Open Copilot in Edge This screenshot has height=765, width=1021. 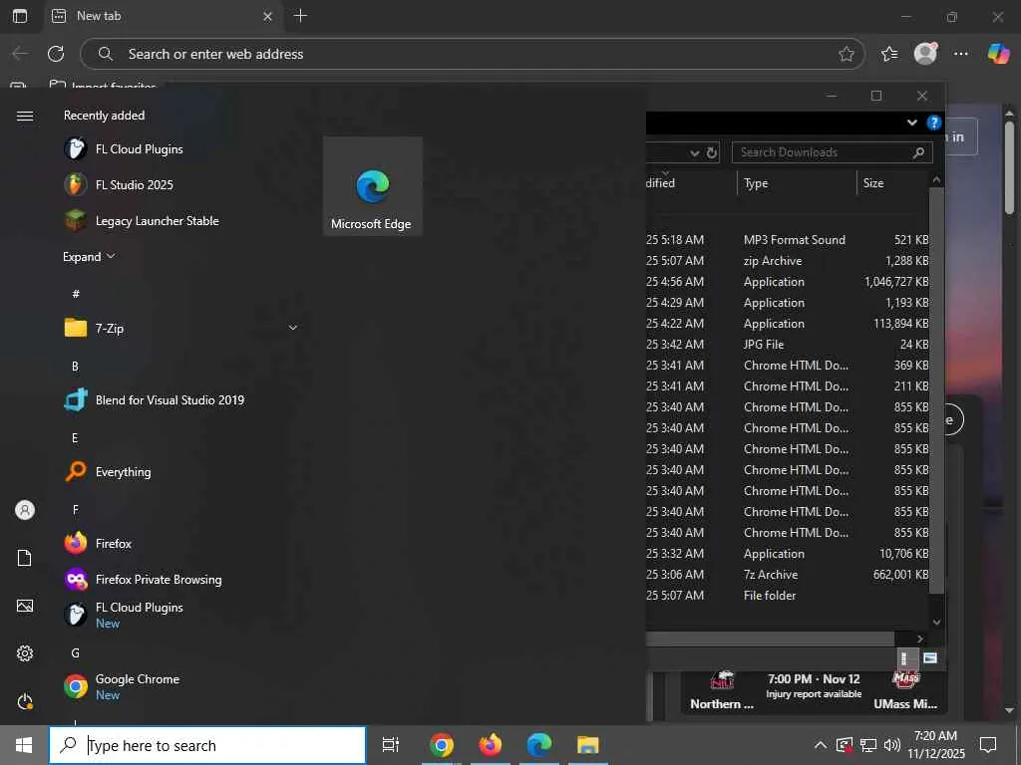tap(997, 54)
